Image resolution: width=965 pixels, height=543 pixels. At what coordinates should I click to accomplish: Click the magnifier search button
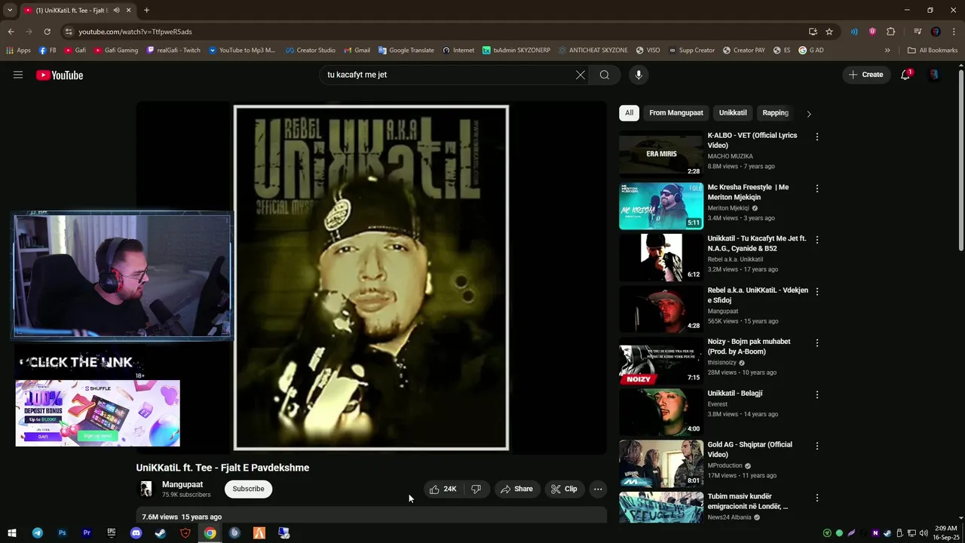[605, 75]
